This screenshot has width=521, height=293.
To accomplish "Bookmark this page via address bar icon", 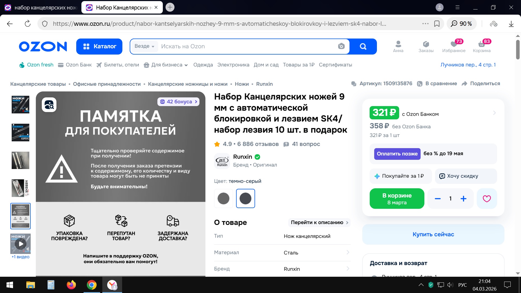I will [x=437, y=24].
